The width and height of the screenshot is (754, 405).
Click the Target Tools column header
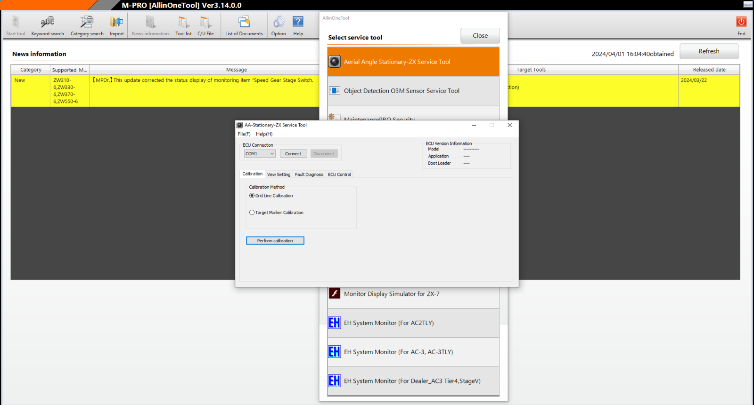[x=531, y=70]
